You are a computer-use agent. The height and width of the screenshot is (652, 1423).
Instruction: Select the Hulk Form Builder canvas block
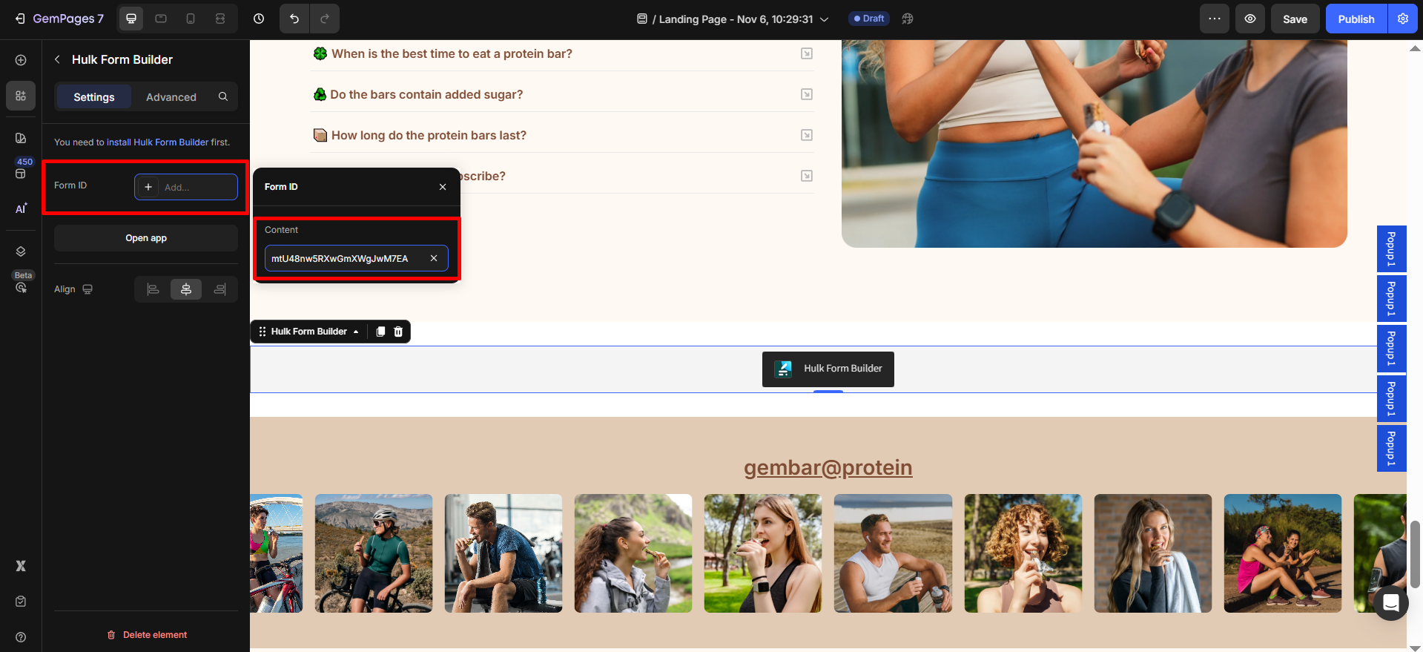828,369
